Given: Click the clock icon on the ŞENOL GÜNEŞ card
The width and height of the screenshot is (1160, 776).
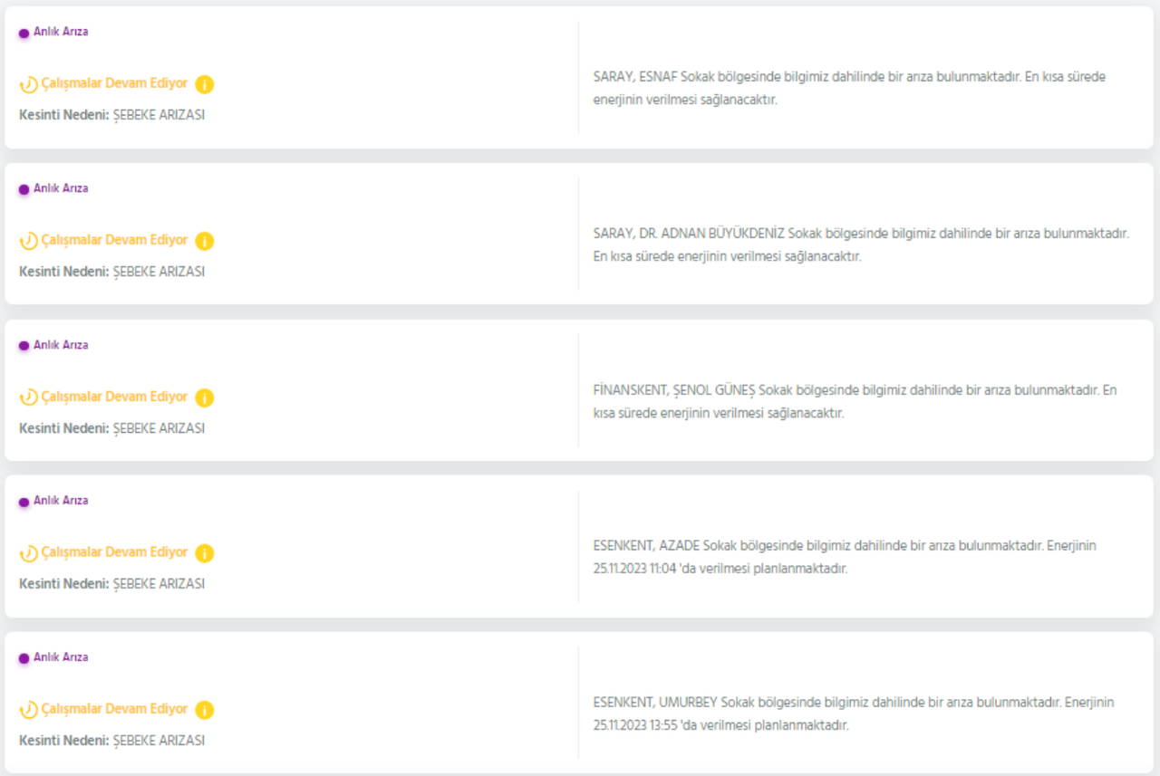Looking at the screenshot, I should click(29, 398).
